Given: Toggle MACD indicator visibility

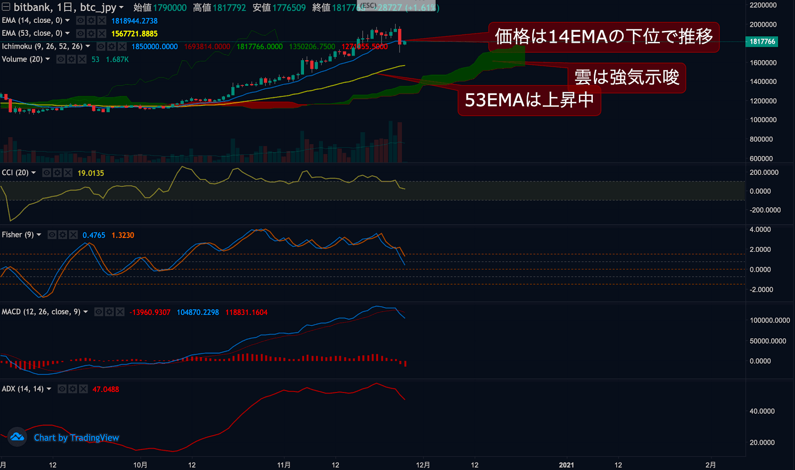Looking at the screenshot, I should [99, 312].
